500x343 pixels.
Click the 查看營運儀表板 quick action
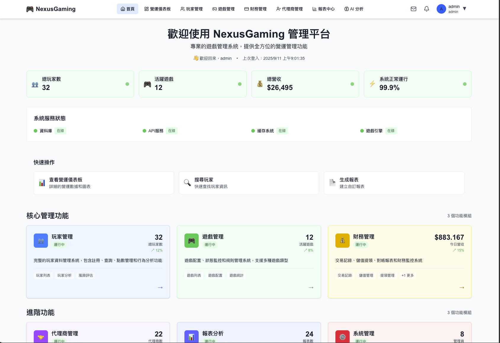click(104, 183)
